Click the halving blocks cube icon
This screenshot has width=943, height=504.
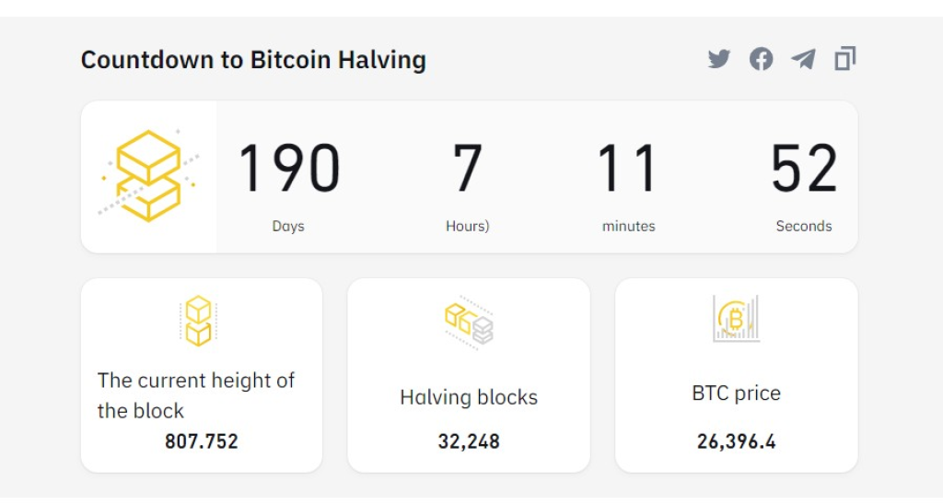pyautogui.click(x=469, y=322)
